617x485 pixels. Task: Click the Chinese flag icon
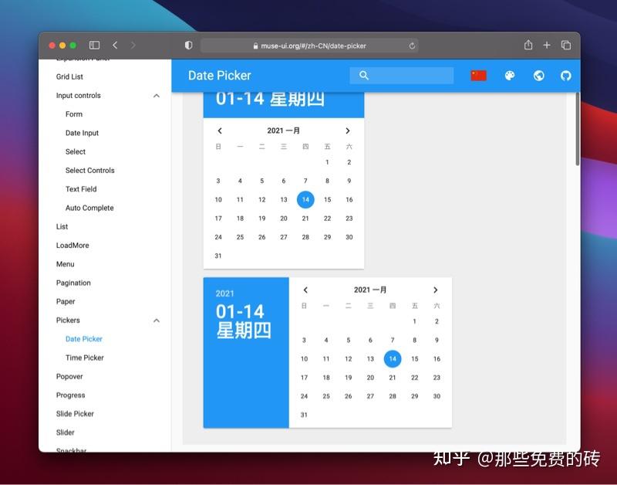click(x=478, y=75)
